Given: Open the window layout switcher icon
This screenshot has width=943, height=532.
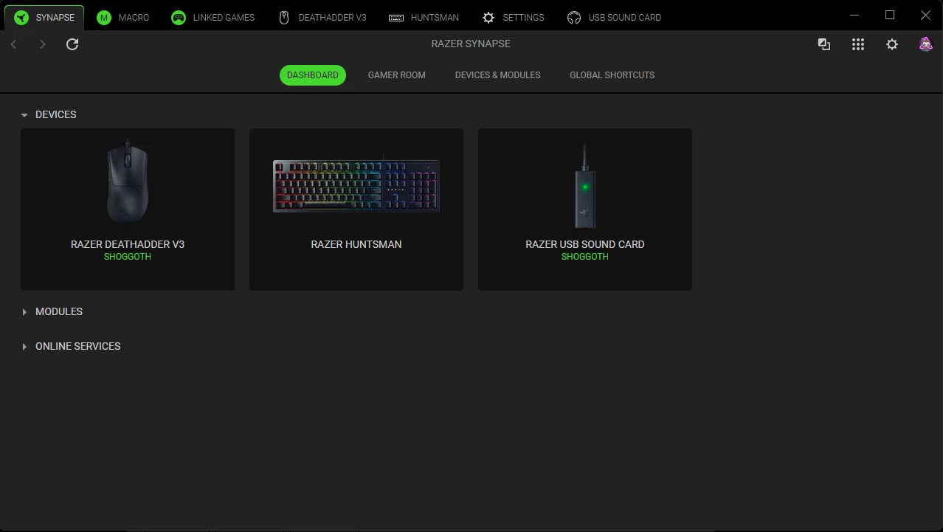Looking at the screenshot, I should (x=824, y=44).
